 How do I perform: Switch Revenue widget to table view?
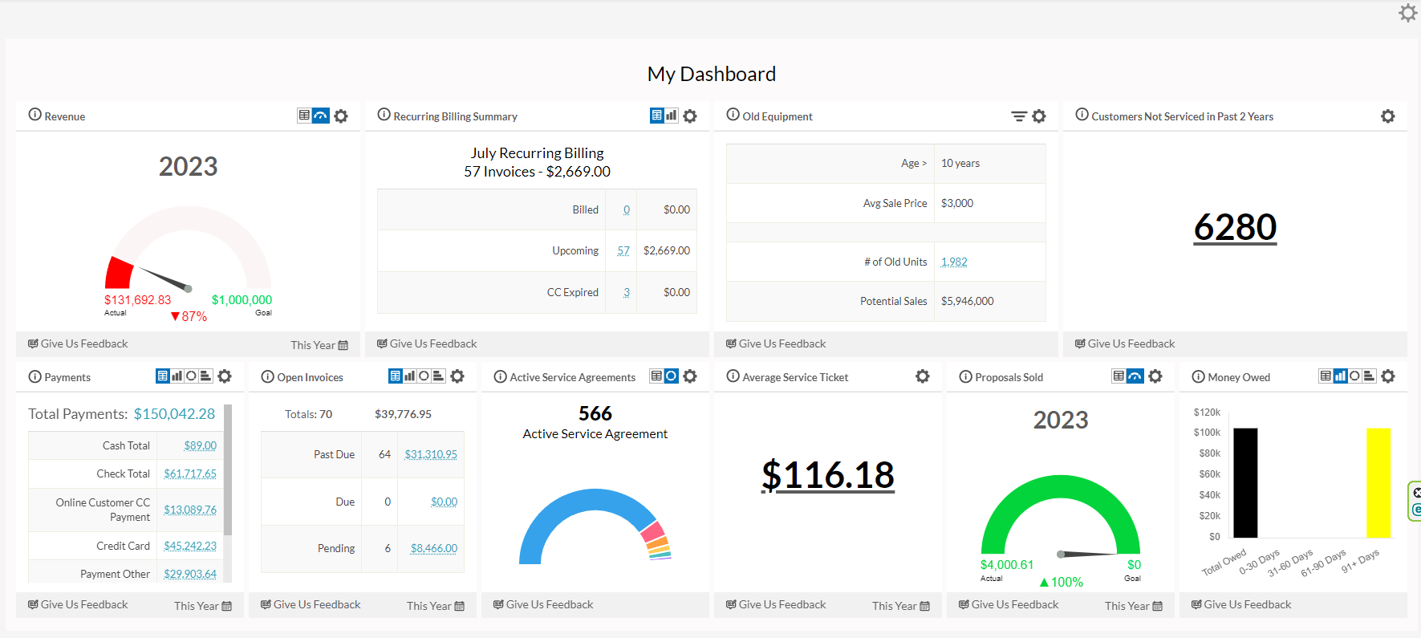coord(304,116)
